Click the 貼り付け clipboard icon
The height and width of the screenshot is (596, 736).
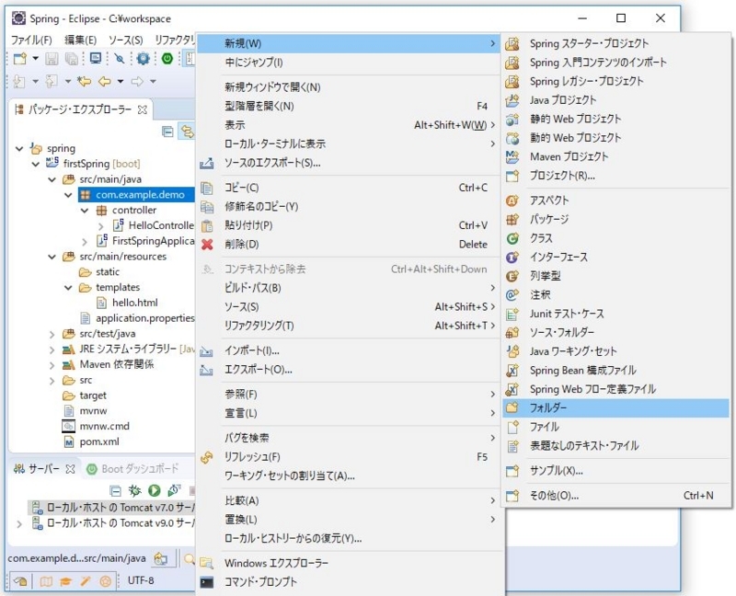pyautogui.click(x=207, y=225)
